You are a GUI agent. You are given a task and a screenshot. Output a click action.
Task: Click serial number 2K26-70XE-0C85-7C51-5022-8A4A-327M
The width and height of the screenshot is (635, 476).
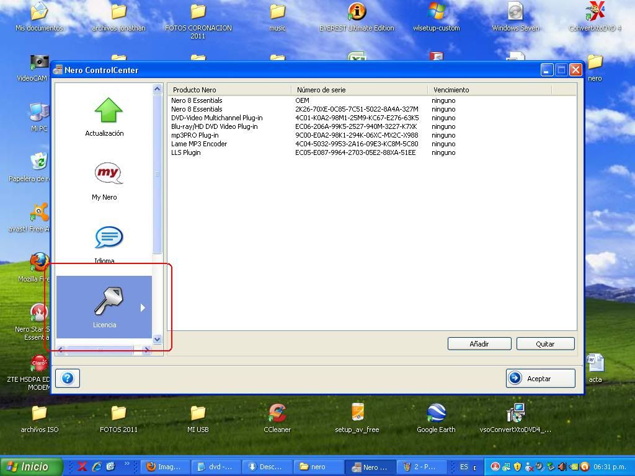pos(357,109)
